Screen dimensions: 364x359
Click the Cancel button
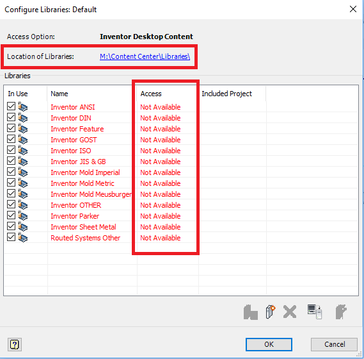[335, 344]
